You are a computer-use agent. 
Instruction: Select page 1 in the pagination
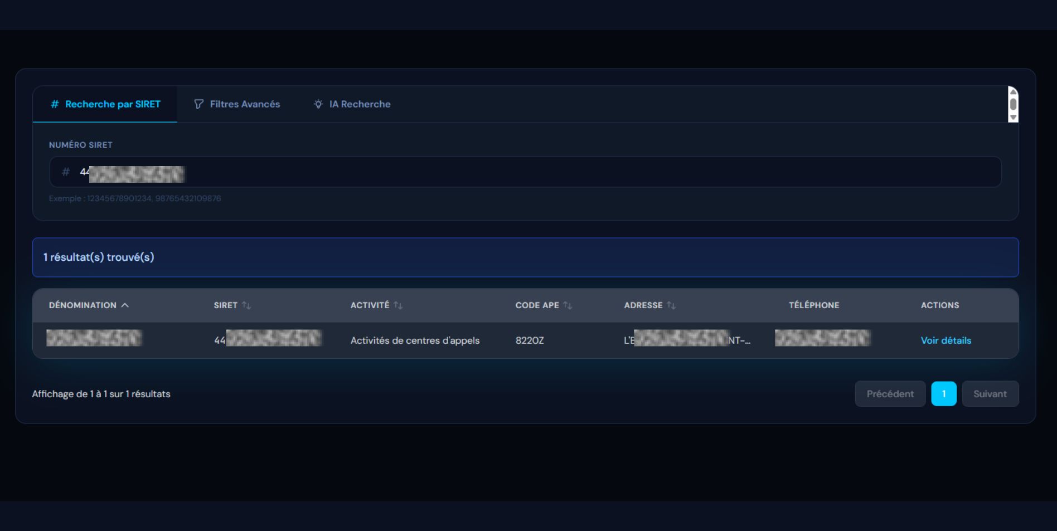coord(944,394)
